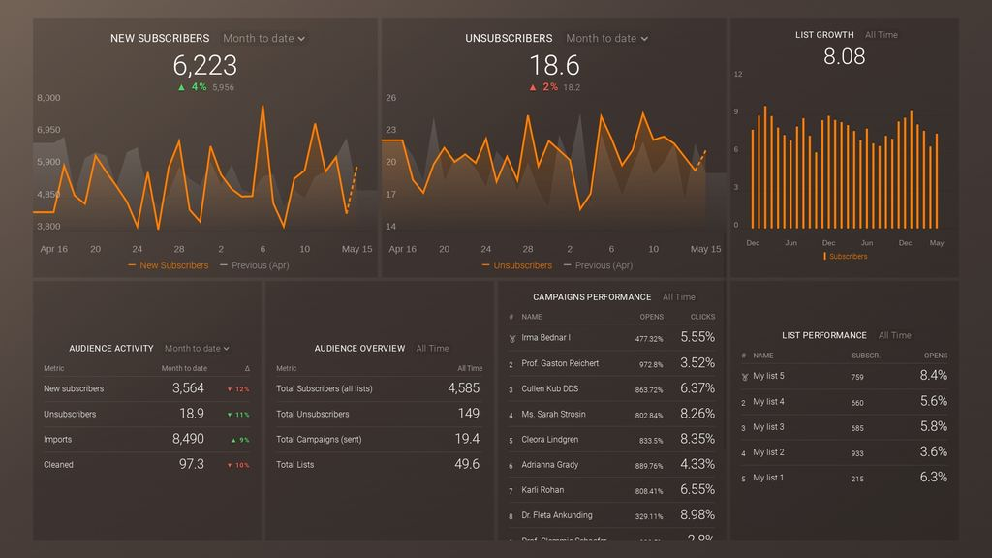Click previous value 18.2 under Unsubscribers
This screenshot has height=558, width=992.
pyautogui.click(x=572, y=87)
